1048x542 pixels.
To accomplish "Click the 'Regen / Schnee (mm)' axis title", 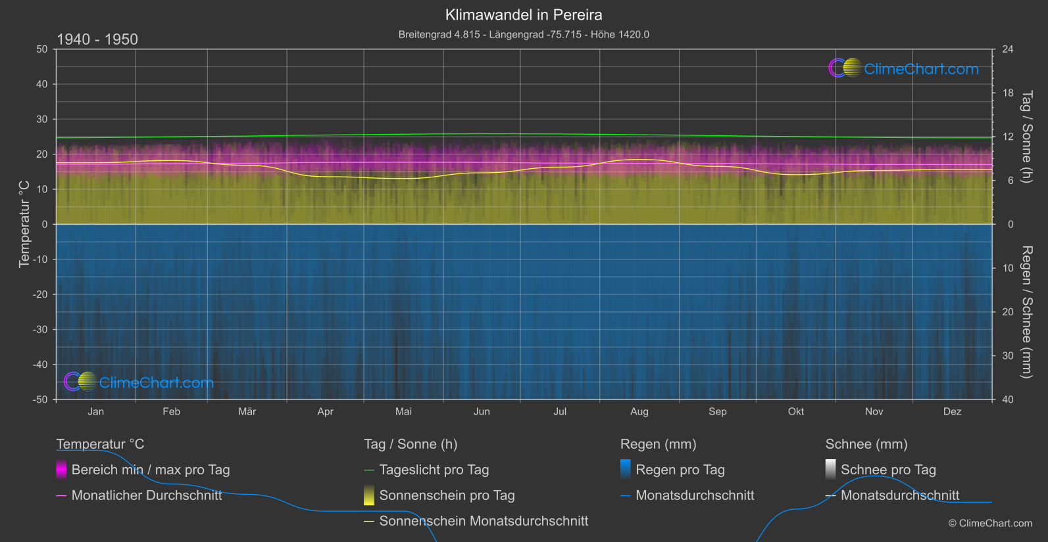I will click(x=1026, y=312).
